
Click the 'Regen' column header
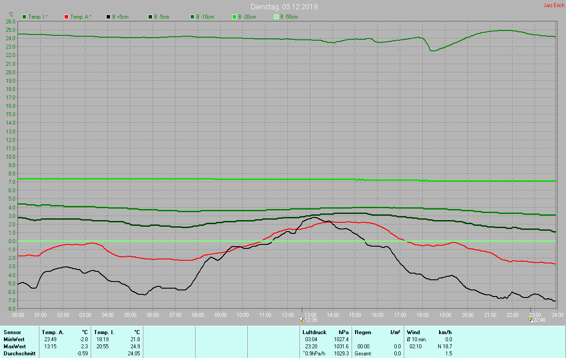pyautogui.click(x=363, y=332)
